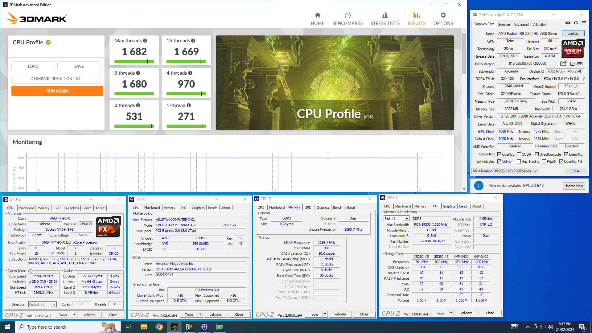Switch to GPU-Z Validation tab
Image resolution: width=592 pixels, height=333 pixels.
point(539,24)
